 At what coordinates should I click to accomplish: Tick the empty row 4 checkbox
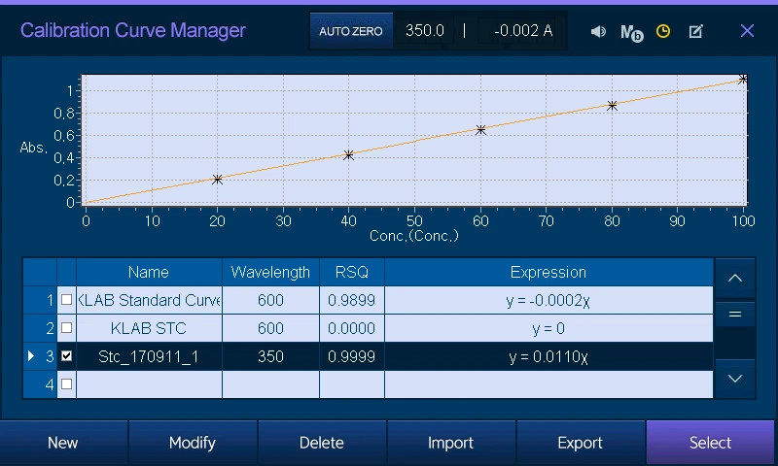click(66, 384)
